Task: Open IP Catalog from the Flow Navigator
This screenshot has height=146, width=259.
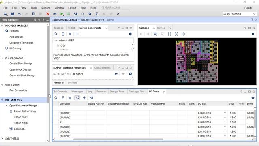Action: tap(15, 49)
